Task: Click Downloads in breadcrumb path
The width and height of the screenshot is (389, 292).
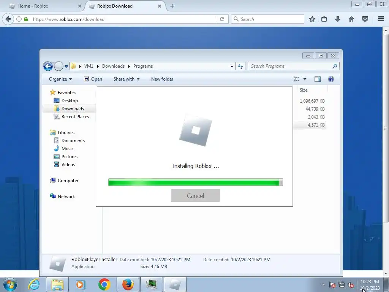Action: (x=113, y=66)
